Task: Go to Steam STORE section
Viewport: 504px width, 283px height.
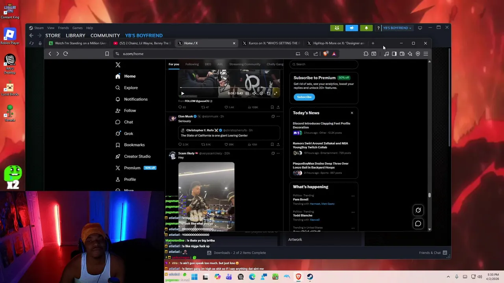Action: pos(53,35)
